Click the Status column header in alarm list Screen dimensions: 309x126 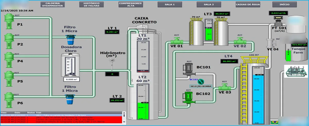(31, 113)
